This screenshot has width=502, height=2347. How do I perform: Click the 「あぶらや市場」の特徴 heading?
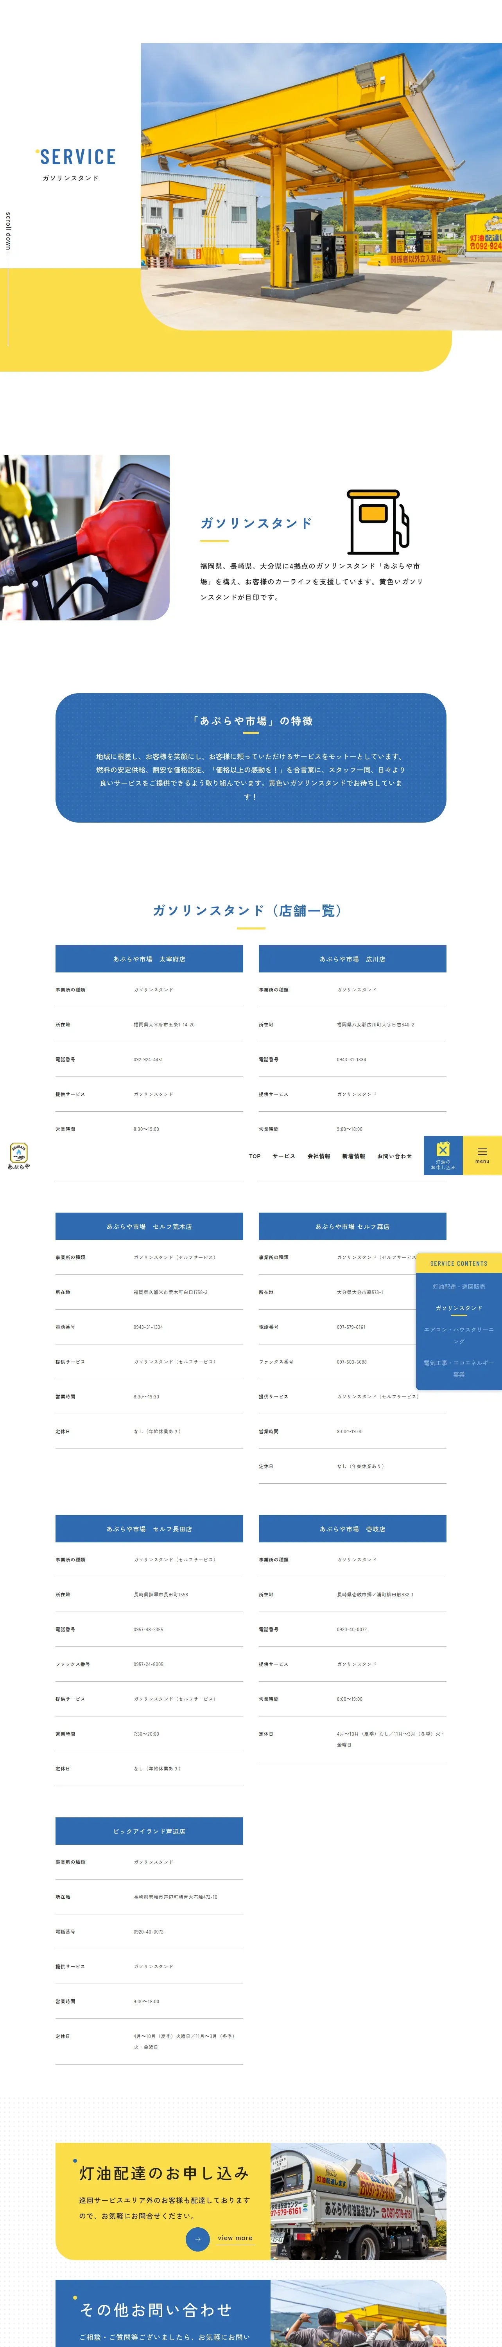[251, 721]
